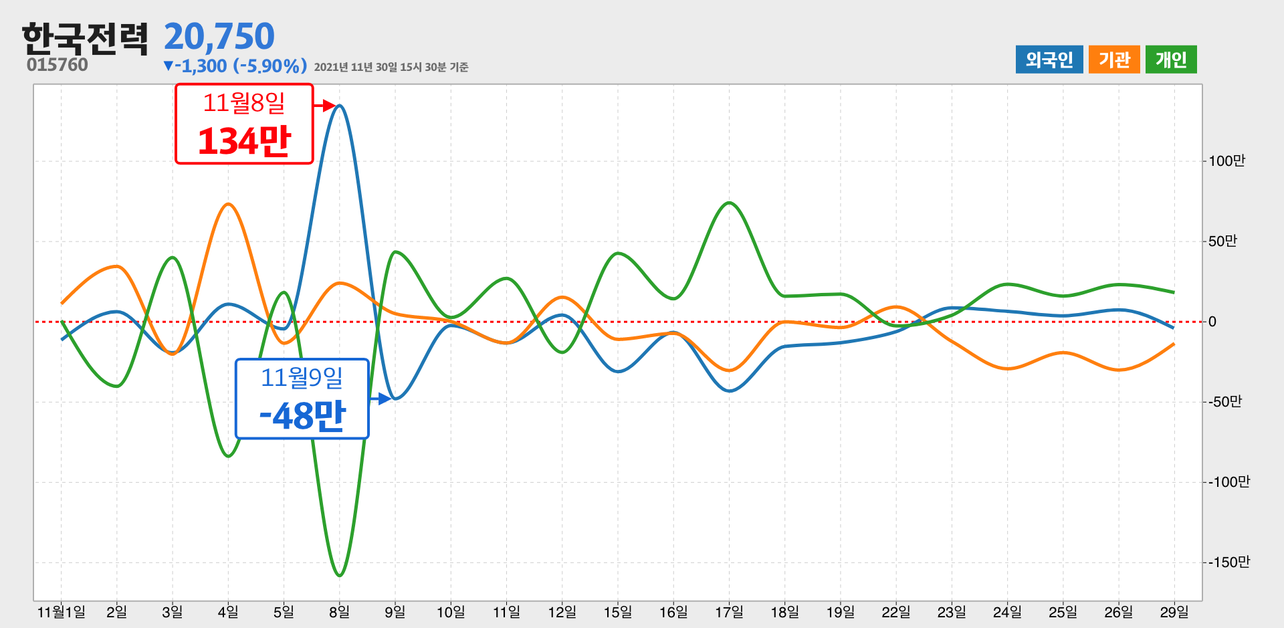Click the -50만 y-axis label
The height and width of the screenshot is (628, 1284).
1224,402
